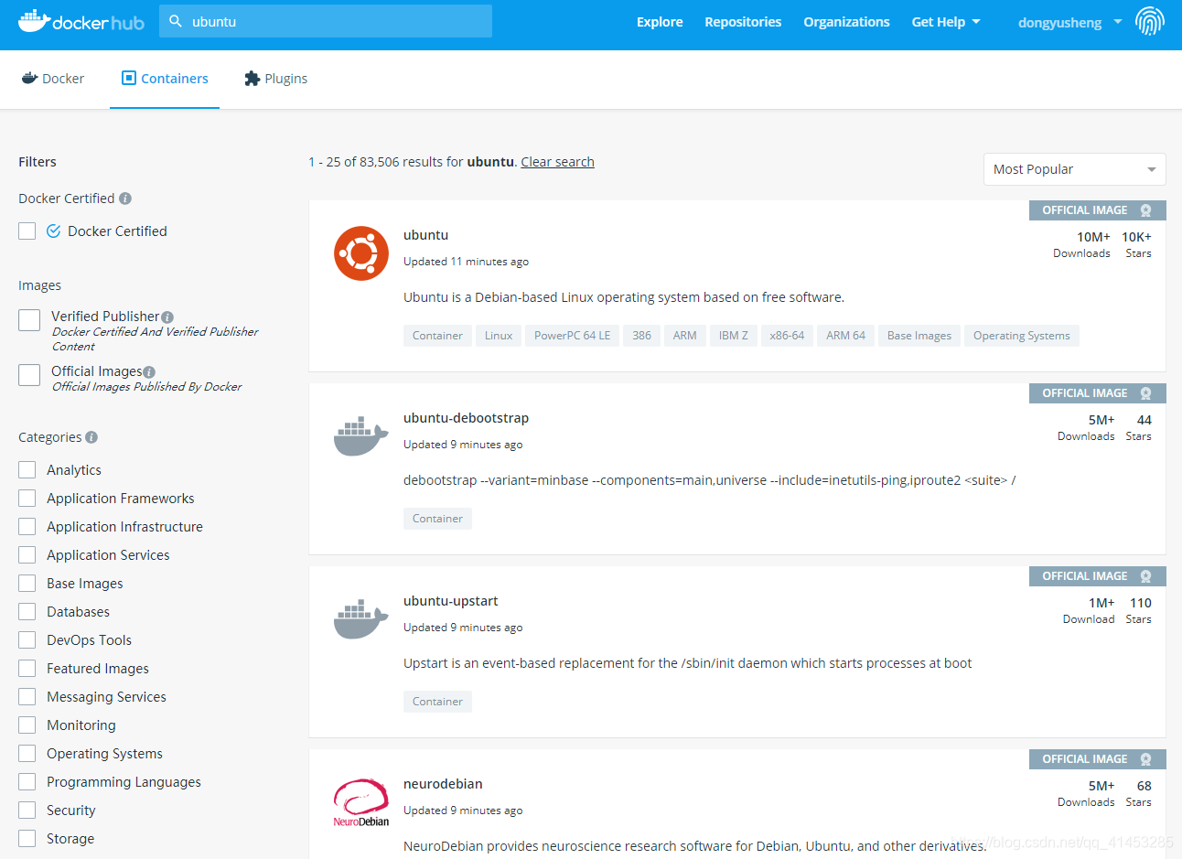Click the search magnifier icon
Image resolution: width=1182 pixels, height=859 pixels.
click(176, 21)
